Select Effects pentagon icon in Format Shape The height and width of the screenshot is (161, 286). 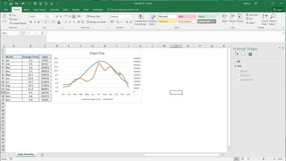tap(243, 54)
